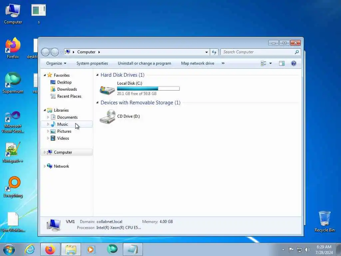
Task: Click the refresh button beside address bar
Action: [214, 52]
